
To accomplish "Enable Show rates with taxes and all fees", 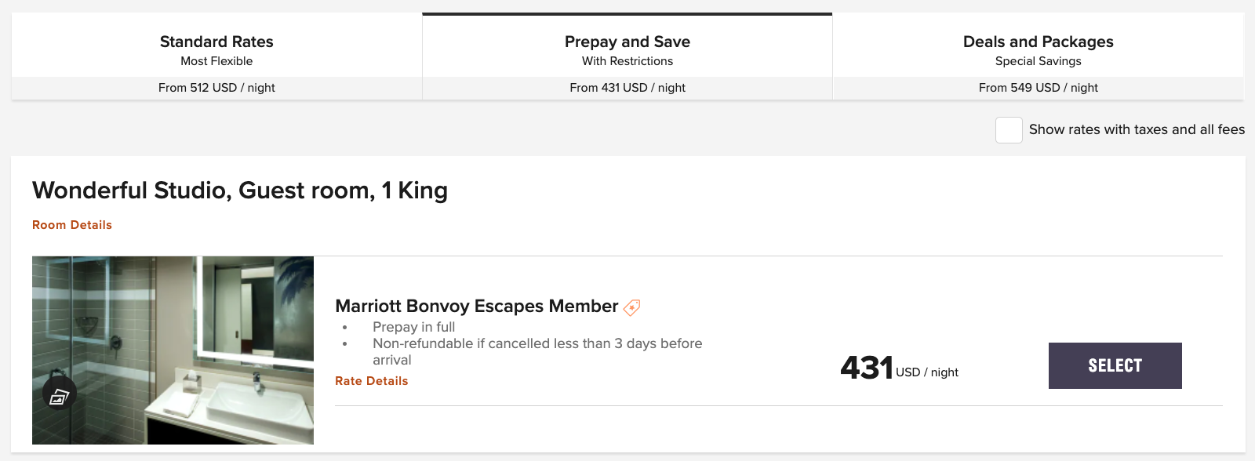I will [x=1008, y=130].
